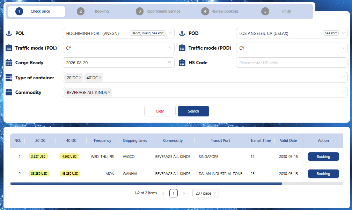Click the Search button
Viewport: 352px width, 210px height.
pyautogui.click(x=193, y=111)
